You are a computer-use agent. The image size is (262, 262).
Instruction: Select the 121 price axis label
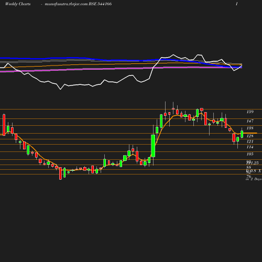pos(250,141)
